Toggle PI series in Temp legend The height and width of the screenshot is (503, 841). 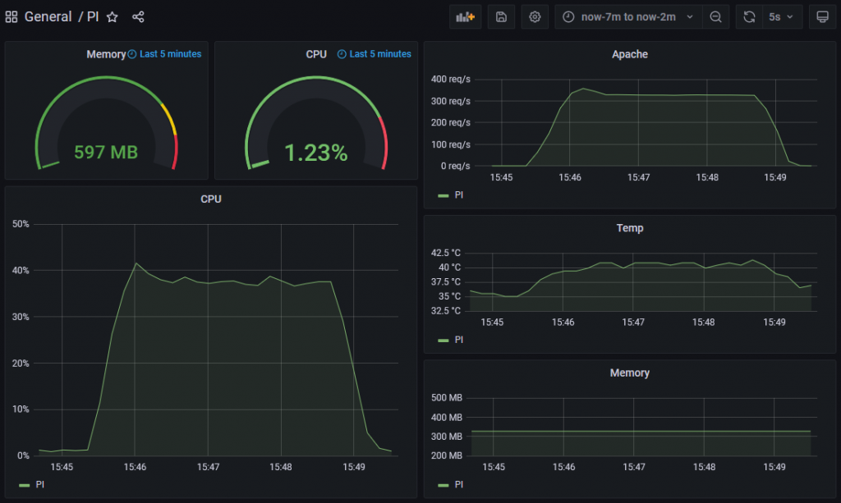click(x=458, y=340)
